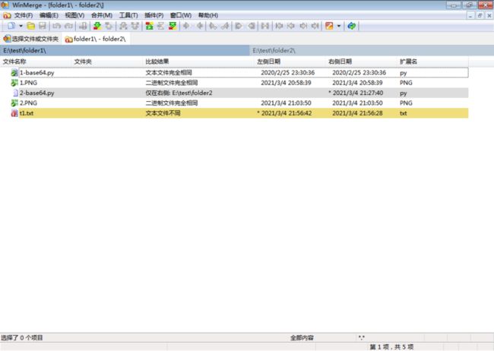Click the All Right toolbar icon
This screenshot has height=351, width=494.
[239, 26]
